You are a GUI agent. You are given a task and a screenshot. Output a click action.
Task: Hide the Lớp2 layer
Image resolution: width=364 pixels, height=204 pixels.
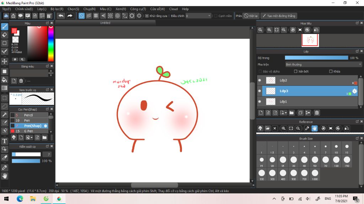pyautogui.click(x=259, y=80)
